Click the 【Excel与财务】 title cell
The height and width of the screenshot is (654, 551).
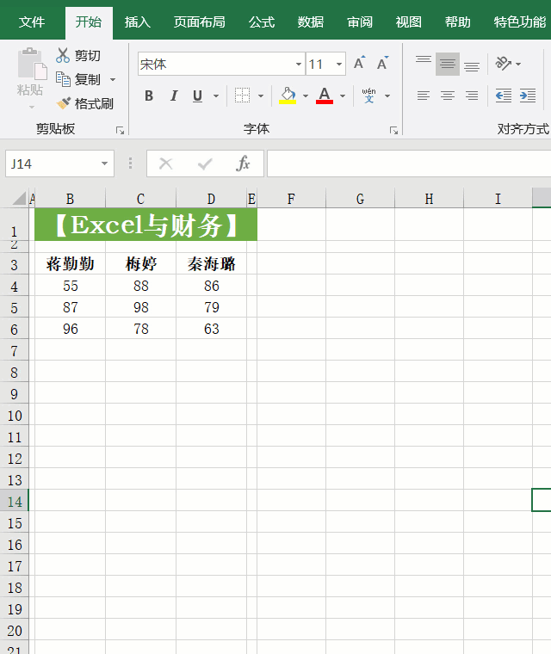(145, 225)
